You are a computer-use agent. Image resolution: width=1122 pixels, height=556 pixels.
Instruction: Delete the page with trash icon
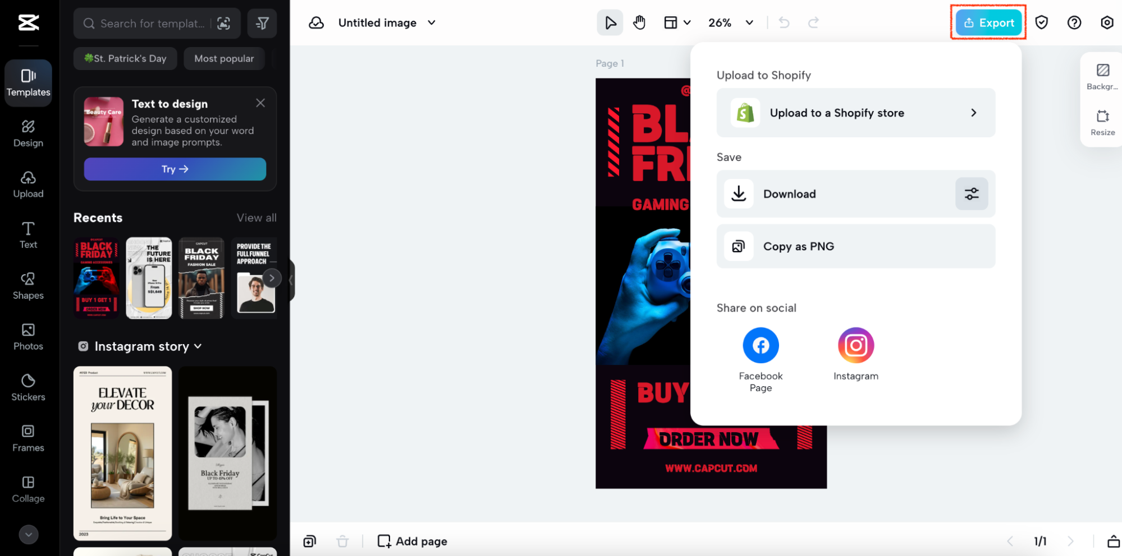tap(342, 541)
